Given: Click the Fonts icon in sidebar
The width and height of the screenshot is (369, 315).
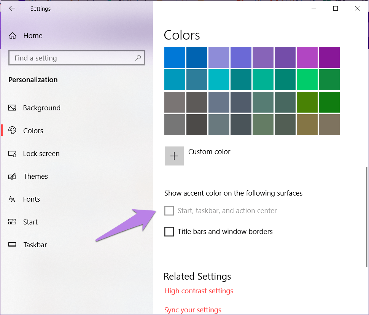Looking at the screenshot, I should click(x=12, y=199).
